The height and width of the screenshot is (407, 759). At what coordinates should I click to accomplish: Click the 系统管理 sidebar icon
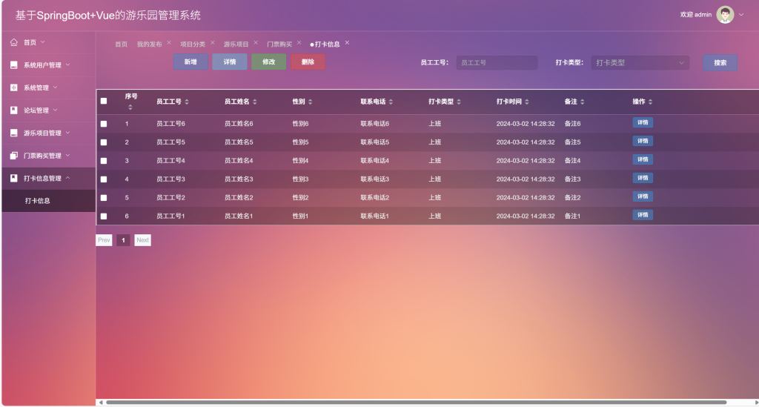[x=13, y=87]
